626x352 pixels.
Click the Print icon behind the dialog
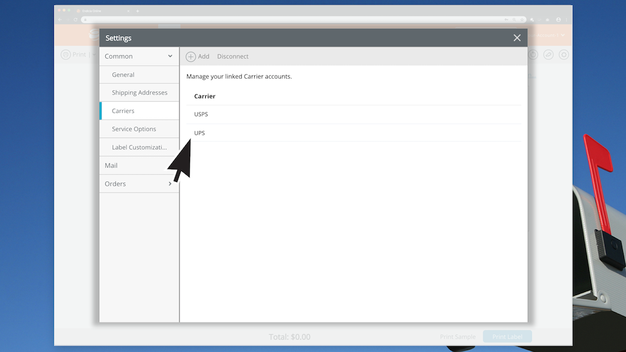pos(66,55)
